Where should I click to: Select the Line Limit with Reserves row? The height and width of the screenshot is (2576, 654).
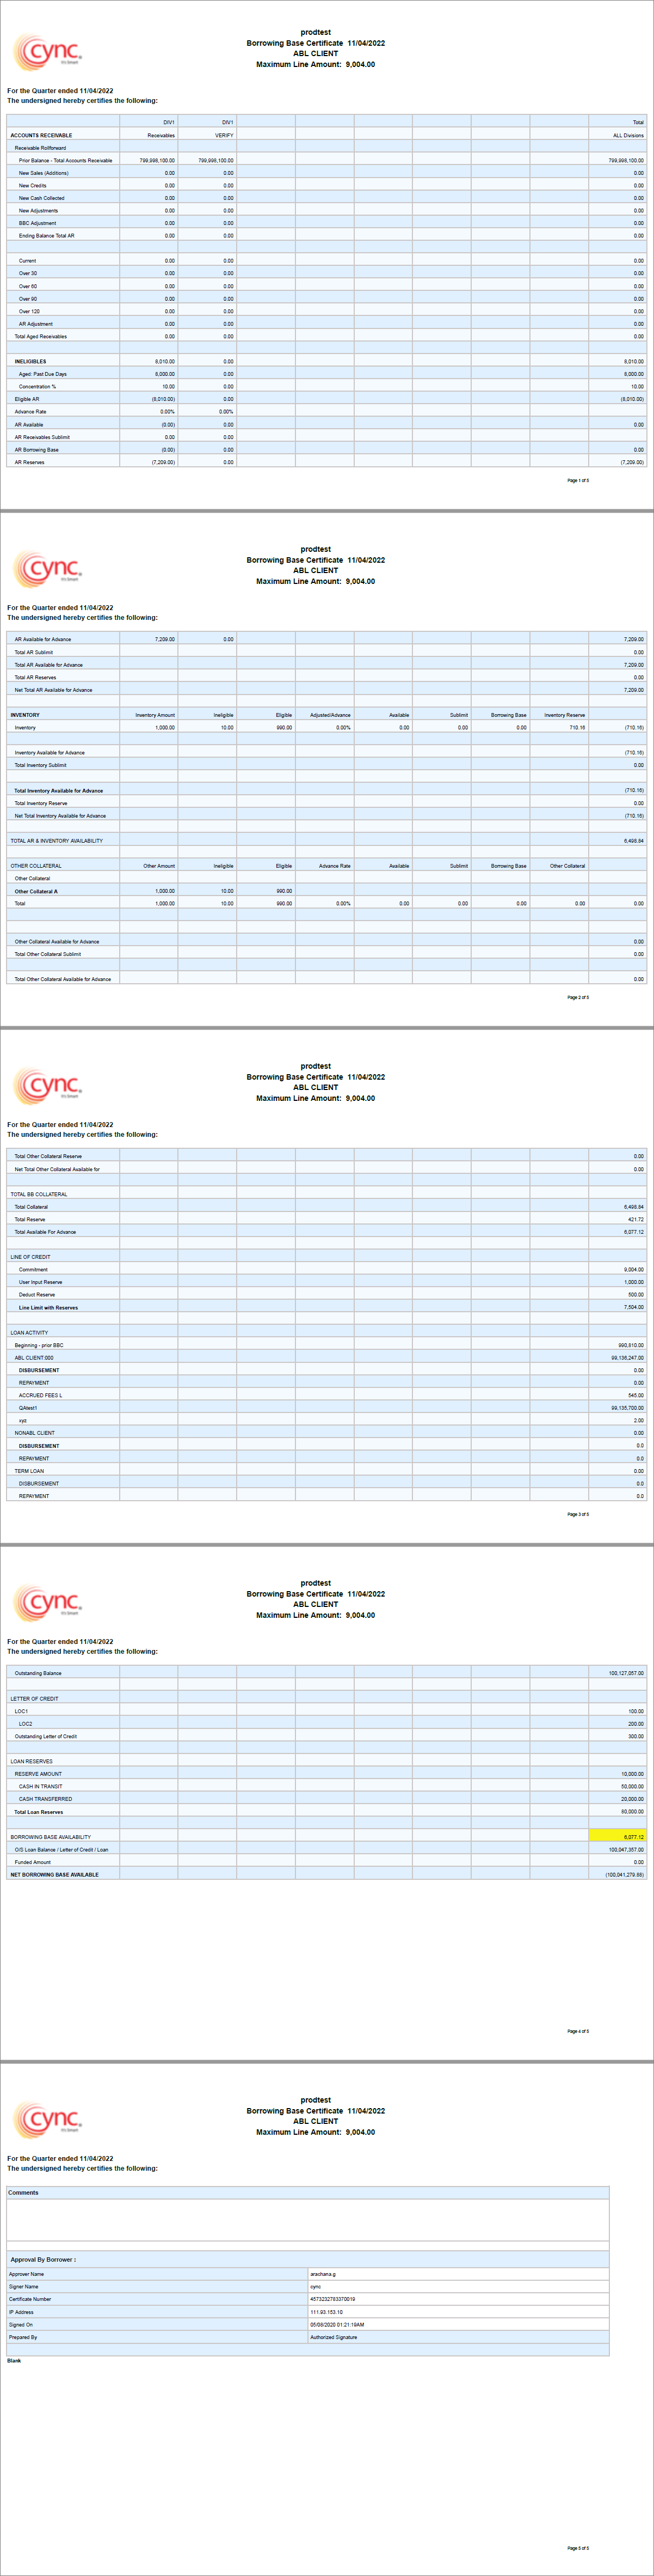tap(48, 1307)
